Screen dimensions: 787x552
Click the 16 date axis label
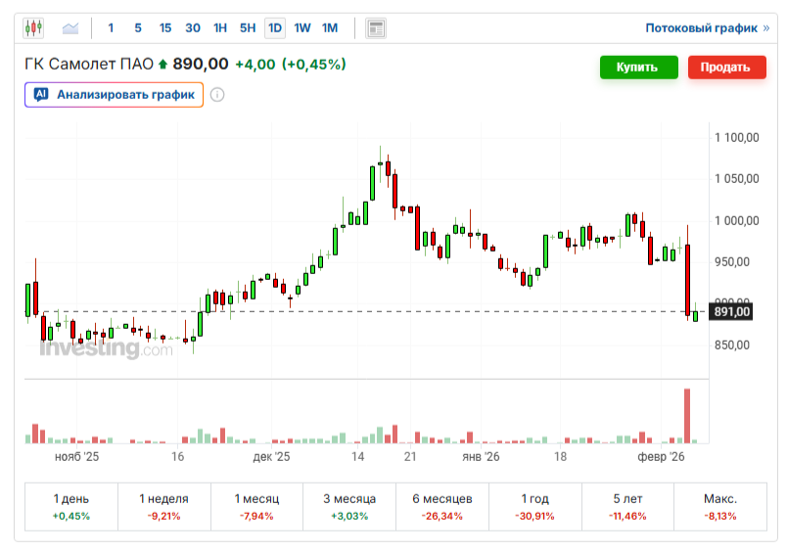click(178, 457)
